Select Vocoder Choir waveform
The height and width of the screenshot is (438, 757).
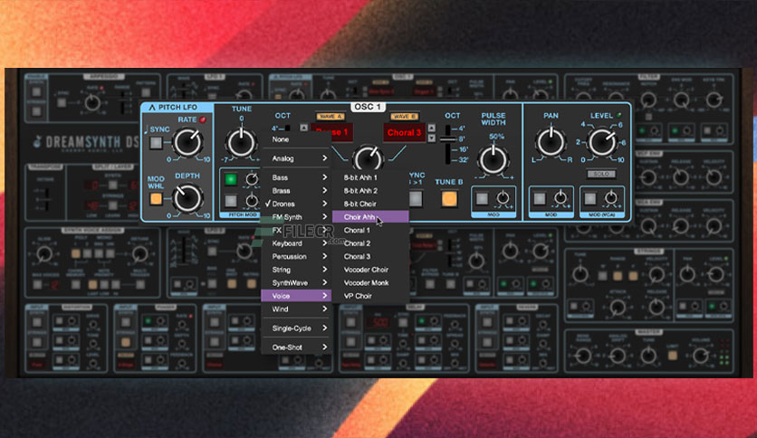370,270
